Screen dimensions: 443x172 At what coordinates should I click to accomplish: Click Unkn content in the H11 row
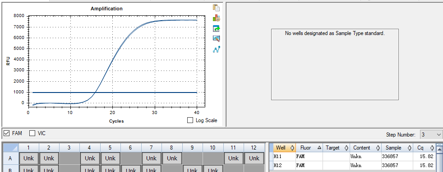[365, 157]
